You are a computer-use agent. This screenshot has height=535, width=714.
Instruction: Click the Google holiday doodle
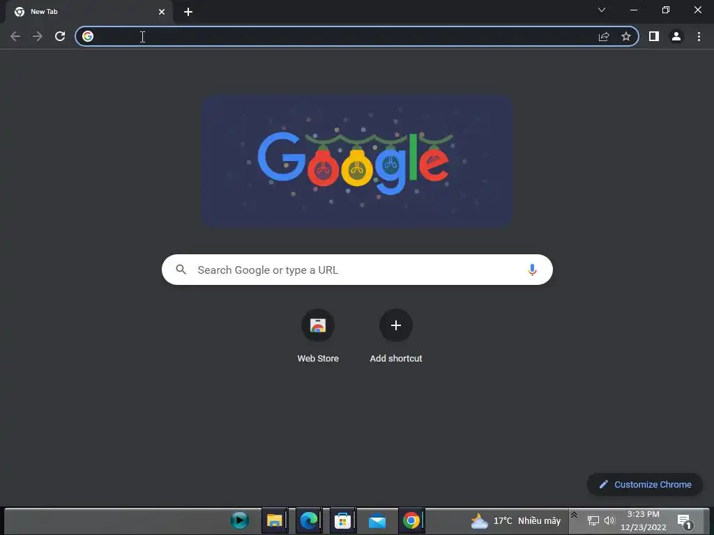358,161
